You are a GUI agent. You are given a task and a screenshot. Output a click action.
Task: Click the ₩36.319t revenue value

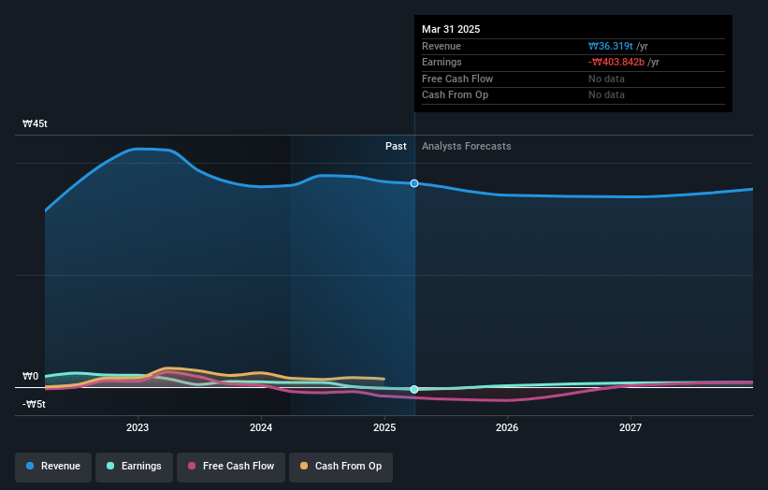point(611,46)
